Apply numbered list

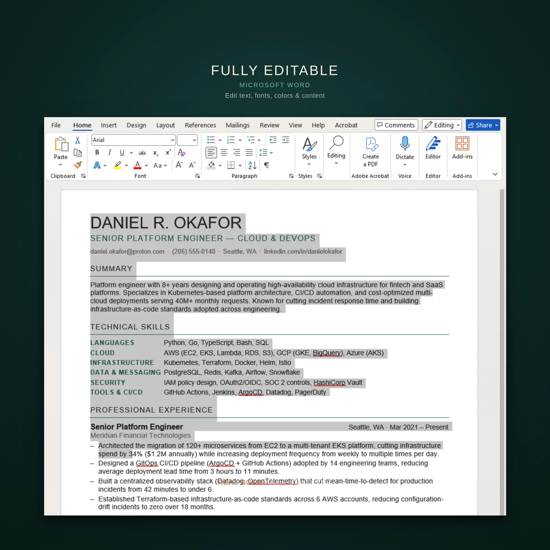(231, 140)
